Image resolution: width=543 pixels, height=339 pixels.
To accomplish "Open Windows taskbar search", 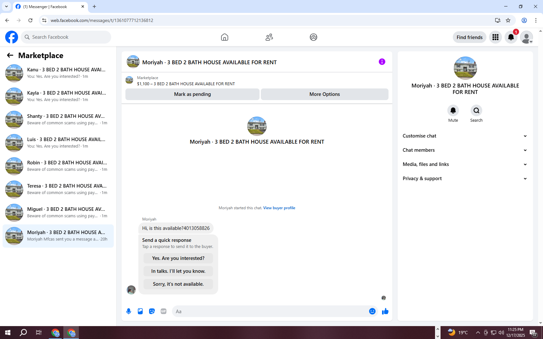I will [x=23, y=333].
